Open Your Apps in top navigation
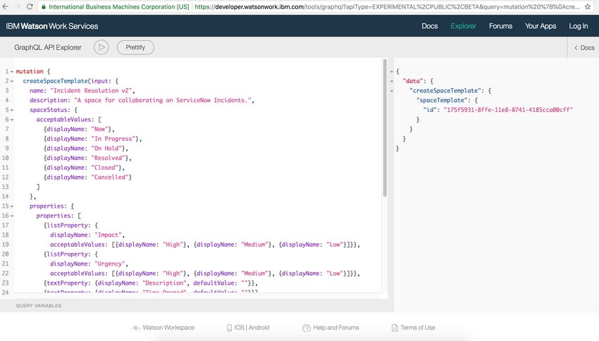 tap(541, 26)
